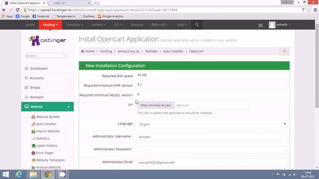Click the taskbar clock
319x179 pixels.
click(x=308, y=175)
